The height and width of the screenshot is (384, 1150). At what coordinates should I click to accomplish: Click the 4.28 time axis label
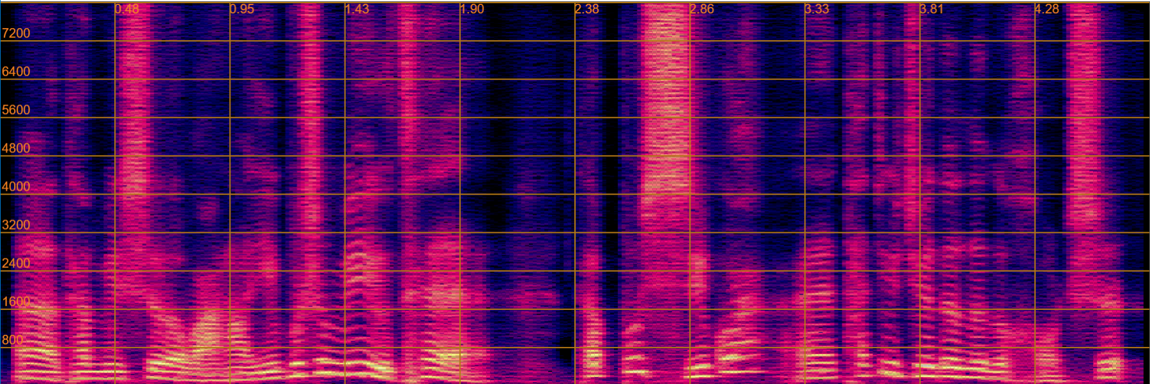click(1047, 9)
